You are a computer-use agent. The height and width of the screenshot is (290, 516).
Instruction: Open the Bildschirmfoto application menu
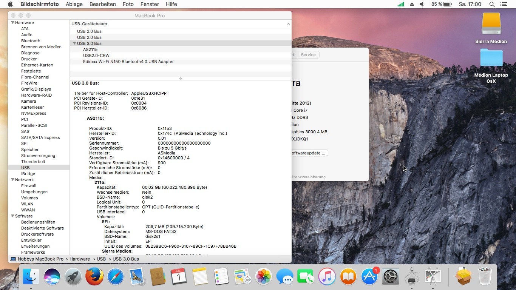[x=39, y=4]
